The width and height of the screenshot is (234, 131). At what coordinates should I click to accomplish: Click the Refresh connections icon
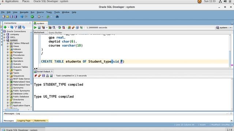click(12, 27)
